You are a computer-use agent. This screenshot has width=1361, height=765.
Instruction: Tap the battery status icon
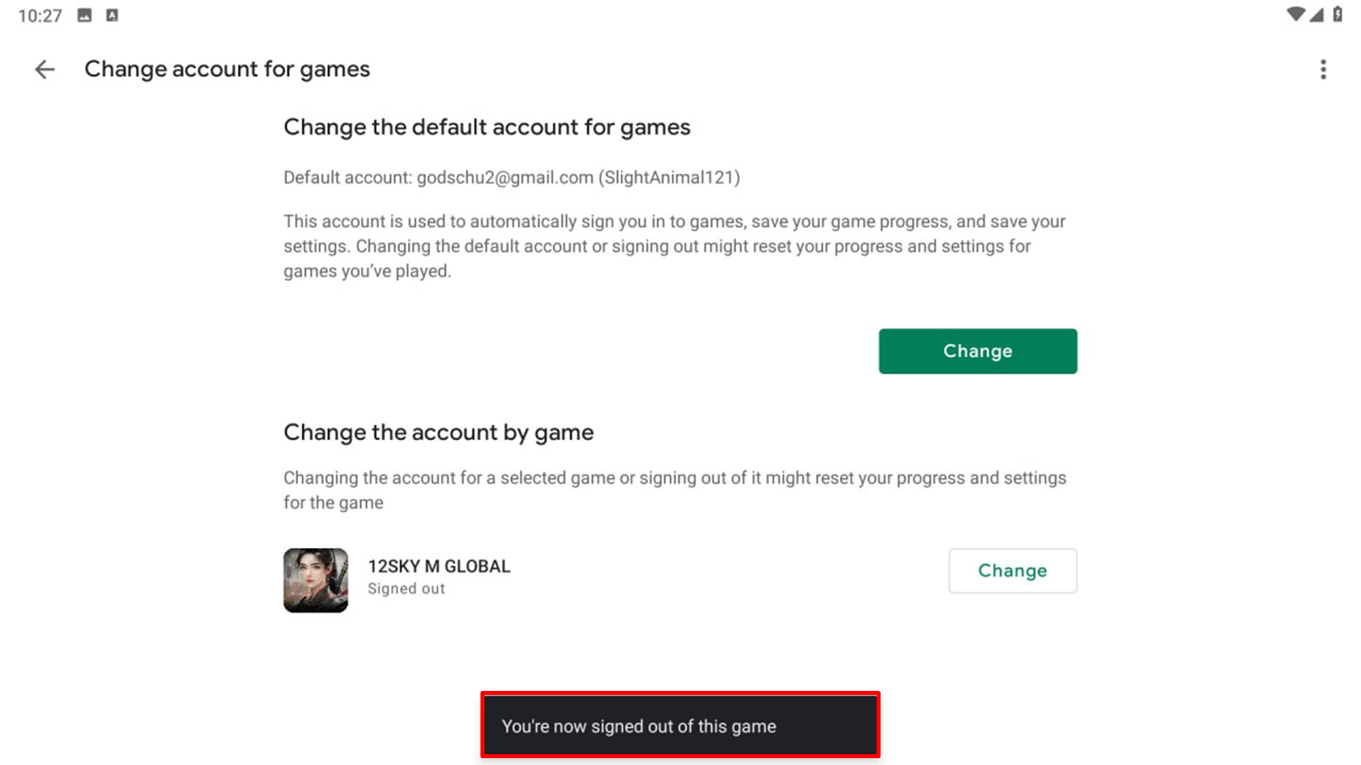point(1337,14)
